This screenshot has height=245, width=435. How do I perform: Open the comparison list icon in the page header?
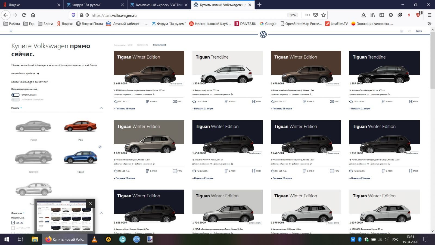point(402,31)
